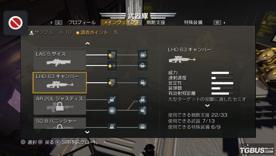
Task: Choose the LHO 63 キャンパー upgrade costing 2 points
Action: tap(112, 83)
